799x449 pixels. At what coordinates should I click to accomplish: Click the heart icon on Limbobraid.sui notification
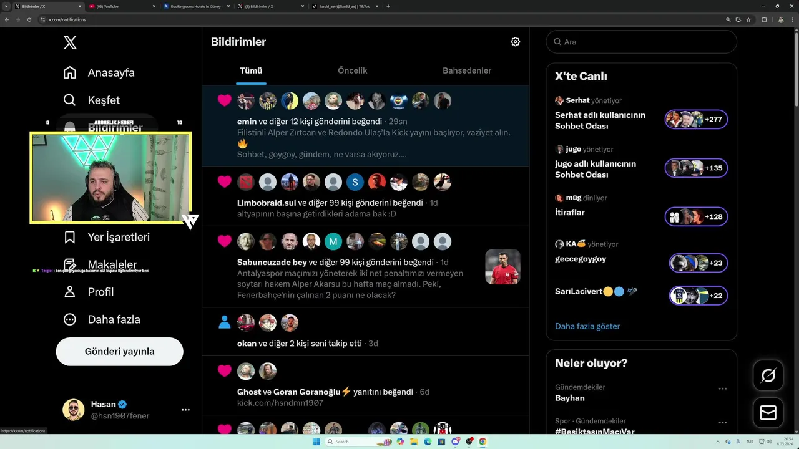click(x=225, y=181)
